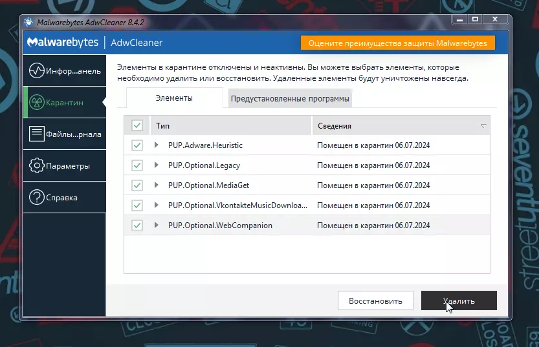Select the Карантин sidebar item
The image size is (539, 347).
click(65, 102)
